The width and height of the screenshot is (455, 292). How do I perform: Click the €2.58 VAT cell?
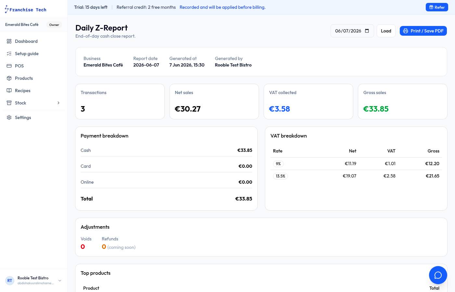(389, 176)
